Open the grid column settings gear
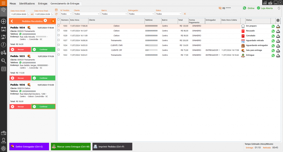Viewport: 283px width, 152px height. [278, 20]
